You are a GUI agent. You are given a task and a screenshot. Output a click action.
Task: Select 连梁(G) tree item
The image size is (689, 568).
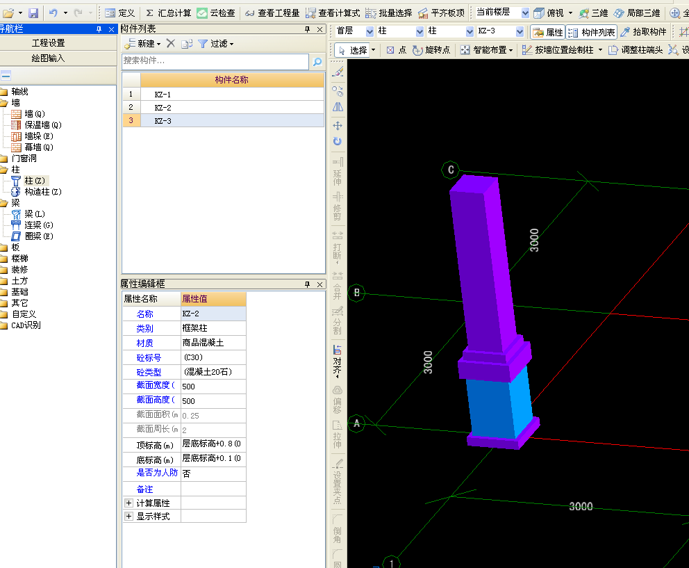click(32, 225)
